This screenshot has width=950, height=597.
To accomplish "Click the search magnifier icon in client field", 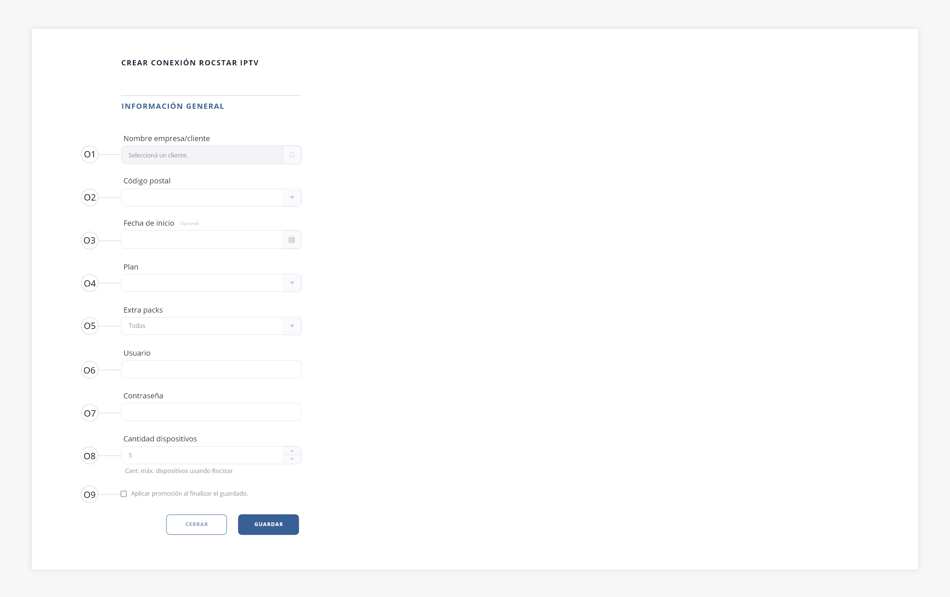I will coord(292,155).
